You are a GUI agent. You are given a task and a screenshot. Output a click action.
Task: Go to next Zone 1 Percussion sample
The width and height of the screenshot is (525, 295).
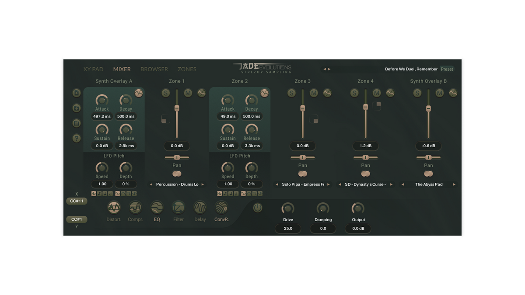(x=203, y=184)
